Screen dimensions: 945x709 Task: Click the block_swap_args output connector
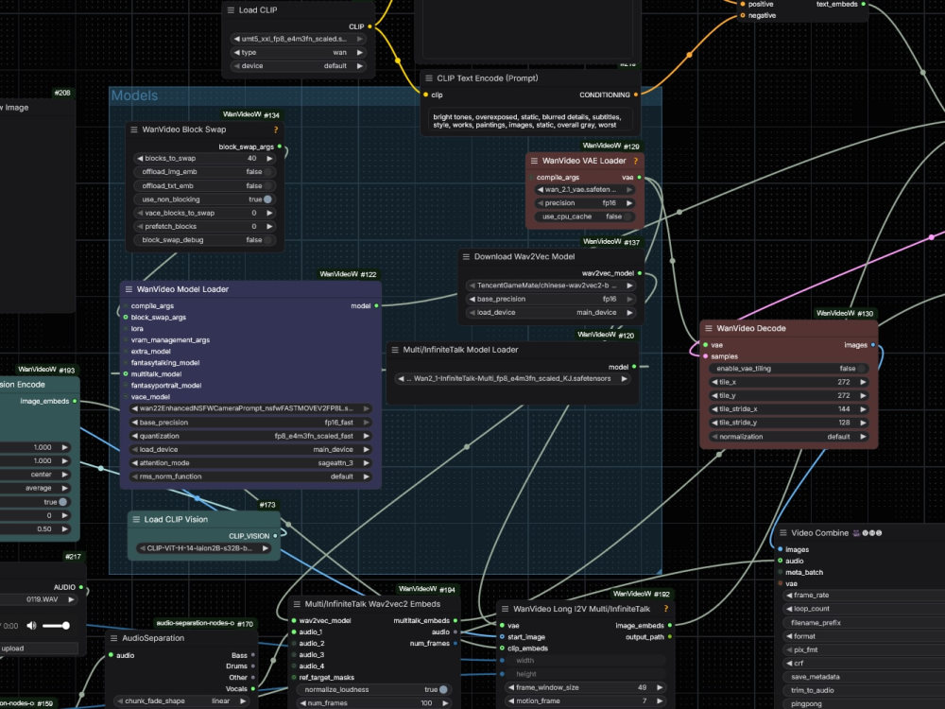pyautogui.click(x=280, y=147)
